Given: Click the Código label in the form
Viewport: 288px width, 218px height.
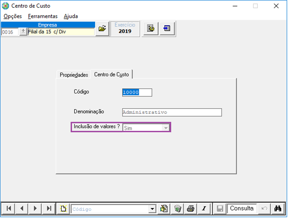Looking at the screenshot, I should click(81, 92).
